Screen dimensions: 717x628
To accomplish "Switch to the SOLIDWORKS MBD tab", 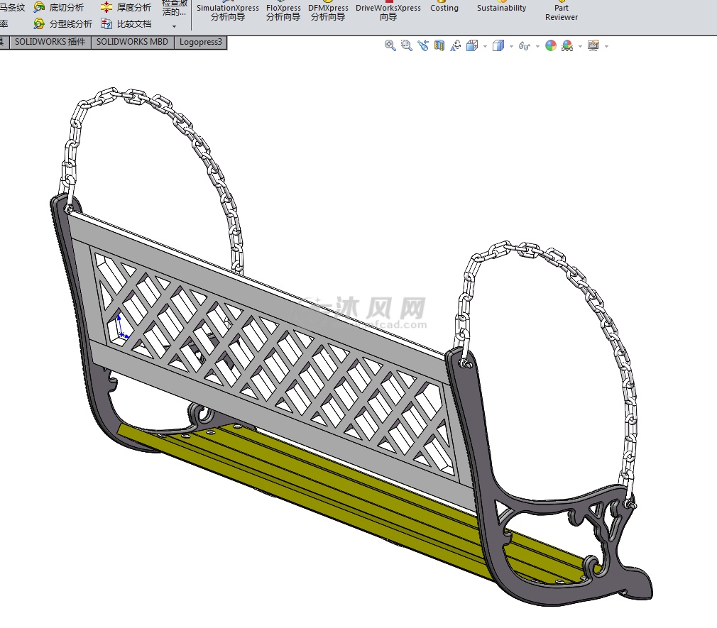I will coord(132,42).
